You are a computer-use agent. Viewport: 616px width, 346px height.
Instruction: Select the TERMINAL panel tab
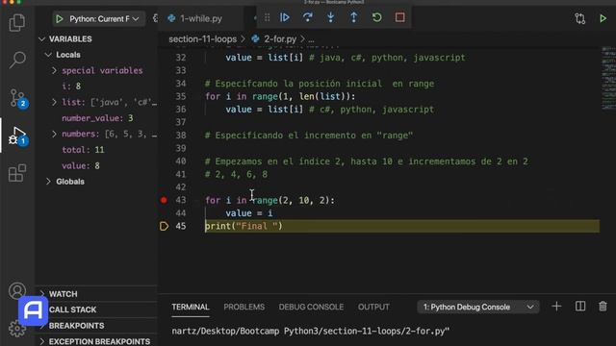191,307
